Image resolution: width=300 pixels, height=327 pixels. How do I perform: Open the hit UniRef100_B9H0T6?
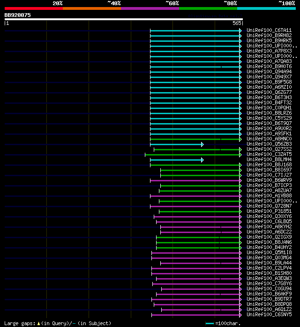269,66
